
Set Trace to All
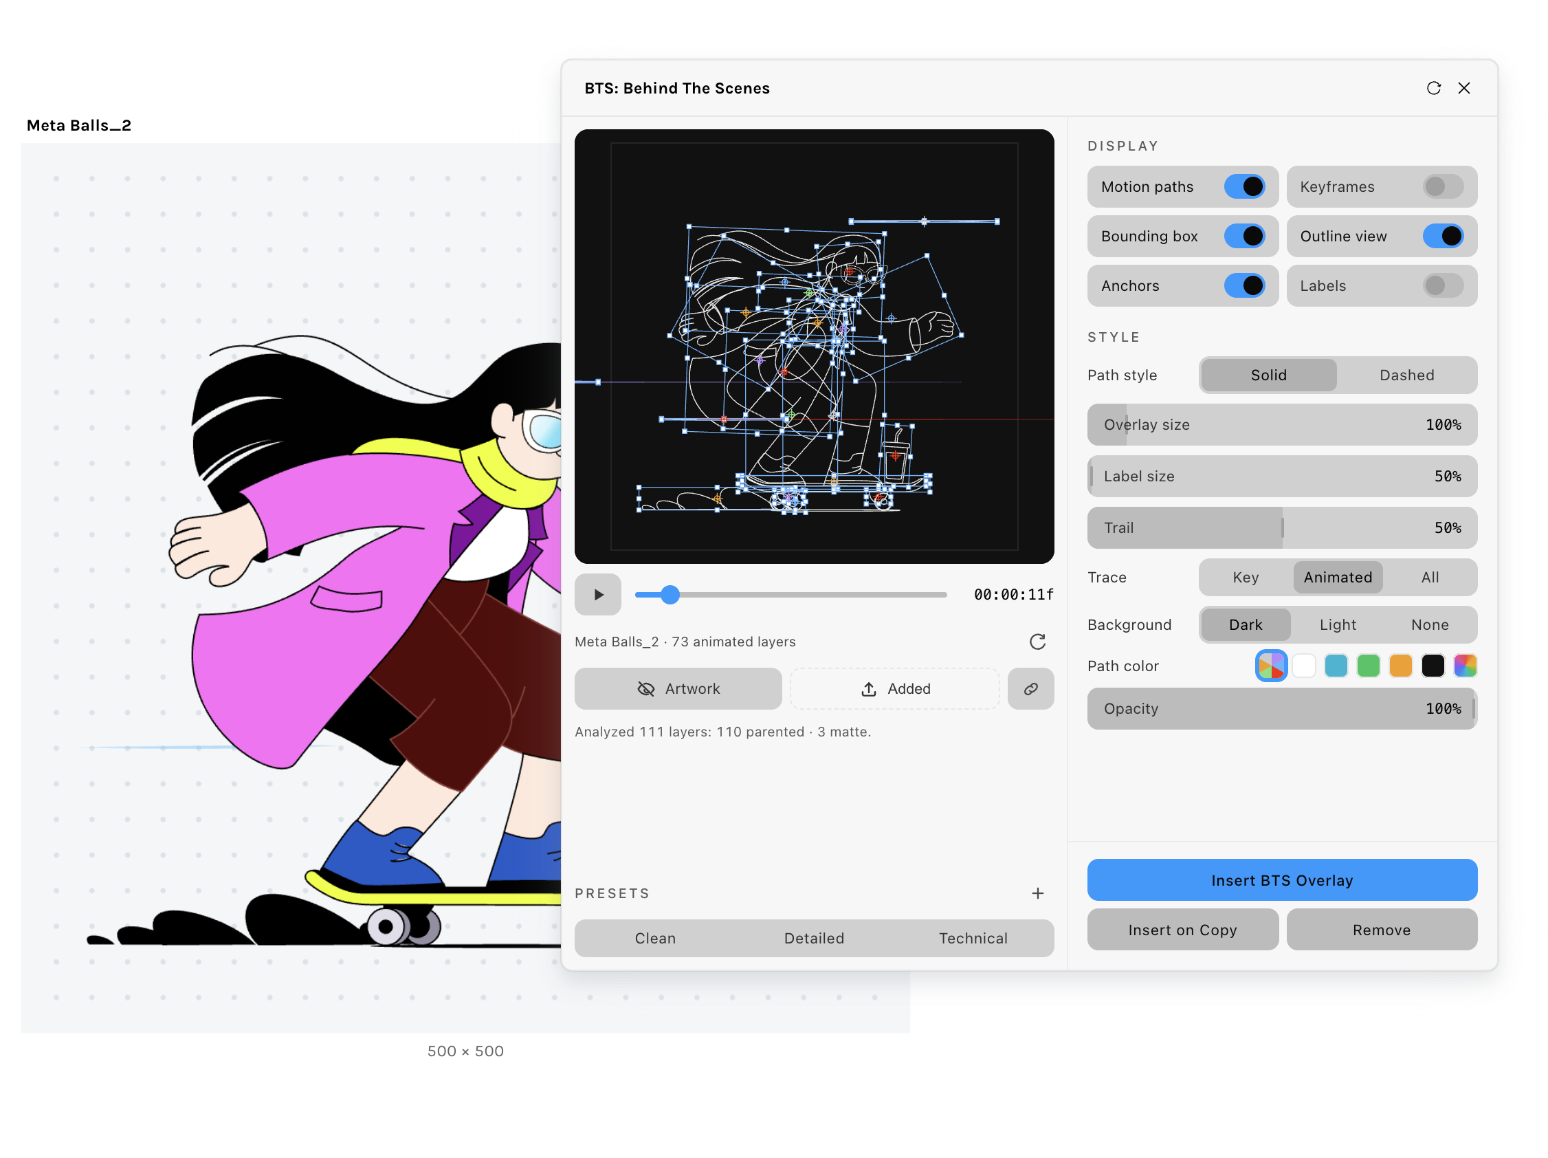pos(1430,577)
